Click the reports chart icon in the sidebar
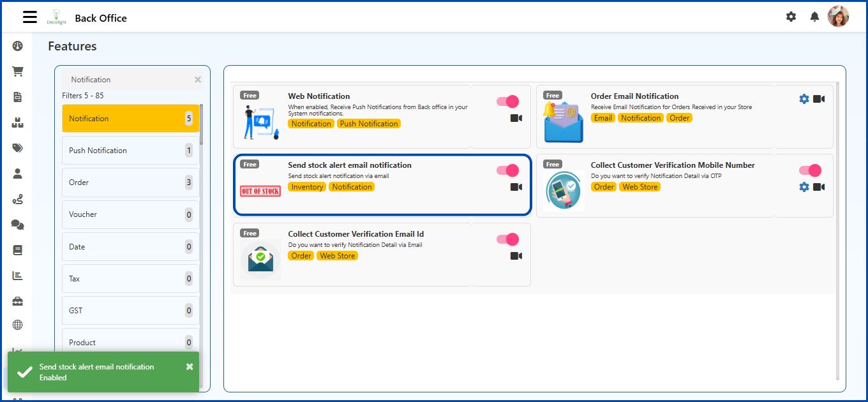This screenshot has width=868, height=402. pos(17,275)
